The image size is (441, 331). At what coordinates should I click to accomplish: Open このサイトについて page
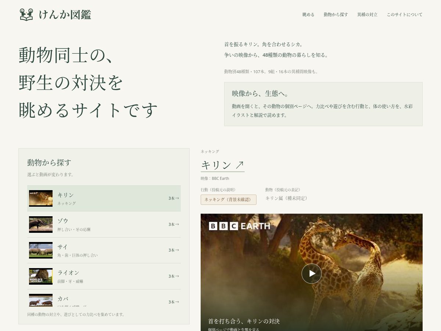pos(405,15)
